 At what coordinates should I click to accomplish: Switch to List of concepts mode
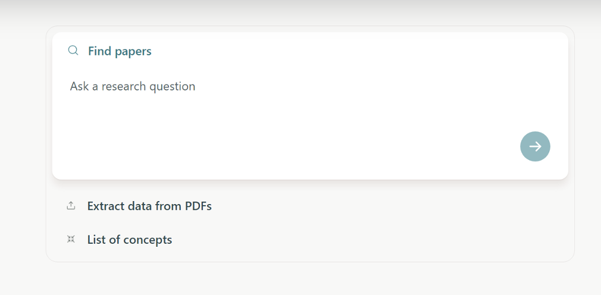click(x=130, y=240)
